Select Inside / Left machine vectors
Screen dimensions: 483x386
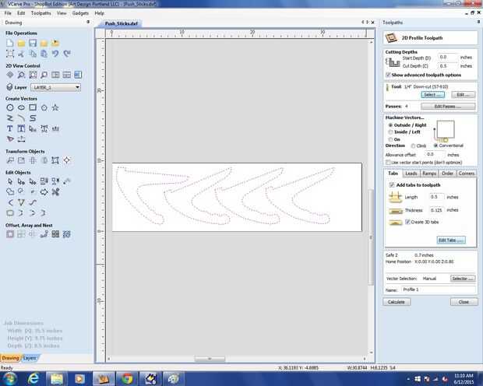click(x=390, y=132)
